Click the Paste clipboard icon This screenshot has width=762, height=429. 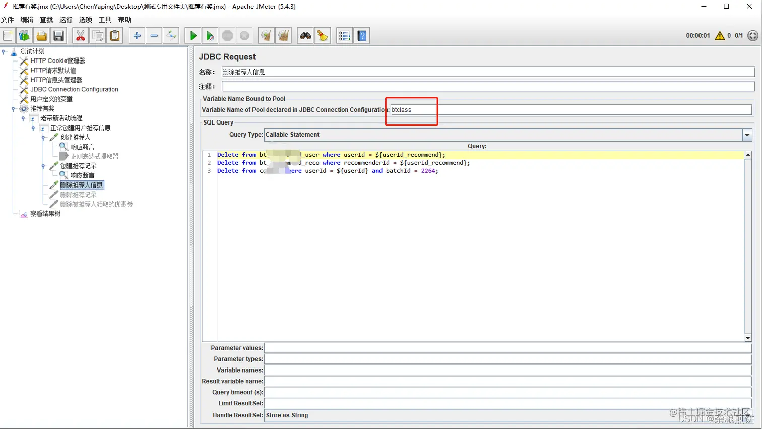(x=115, y=36)
